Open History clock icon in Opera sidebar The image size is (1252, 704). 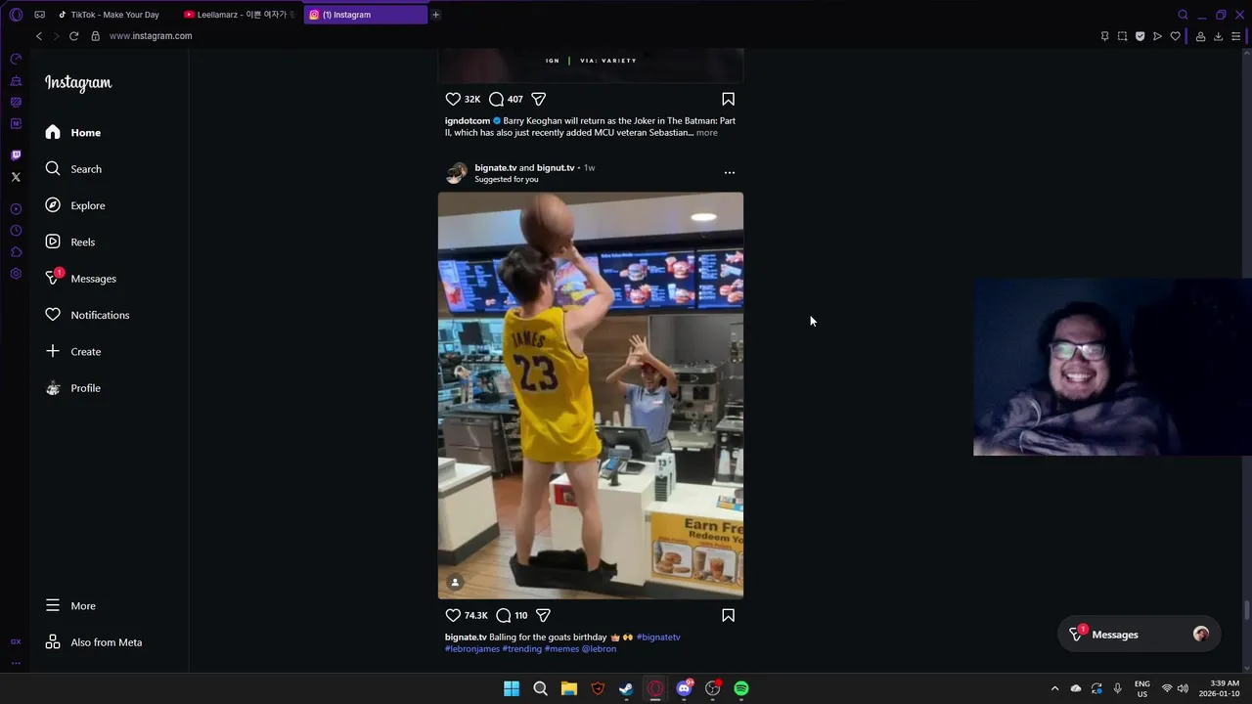click(16, 231)
